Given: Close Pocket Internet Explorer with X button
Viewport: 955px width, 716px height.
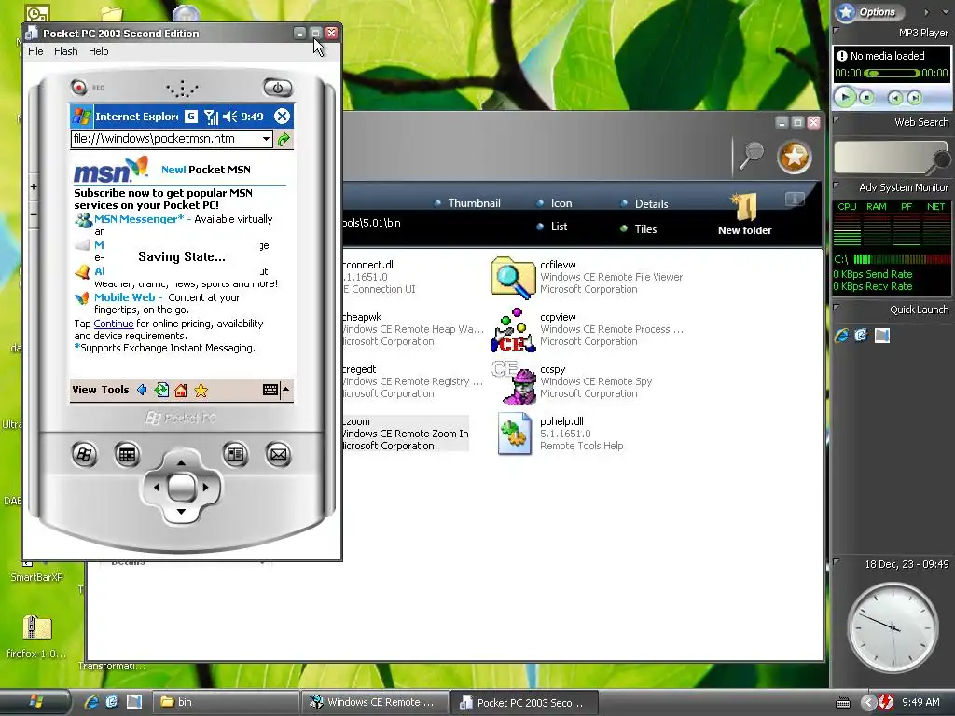Looking at the screenshot, I should tap(282, 117).
